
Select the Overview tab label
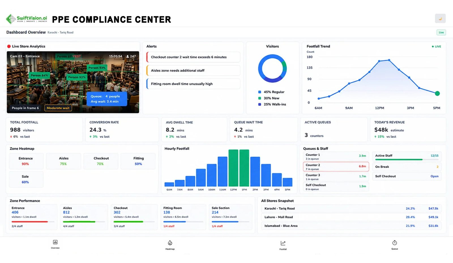click(55, 248)
